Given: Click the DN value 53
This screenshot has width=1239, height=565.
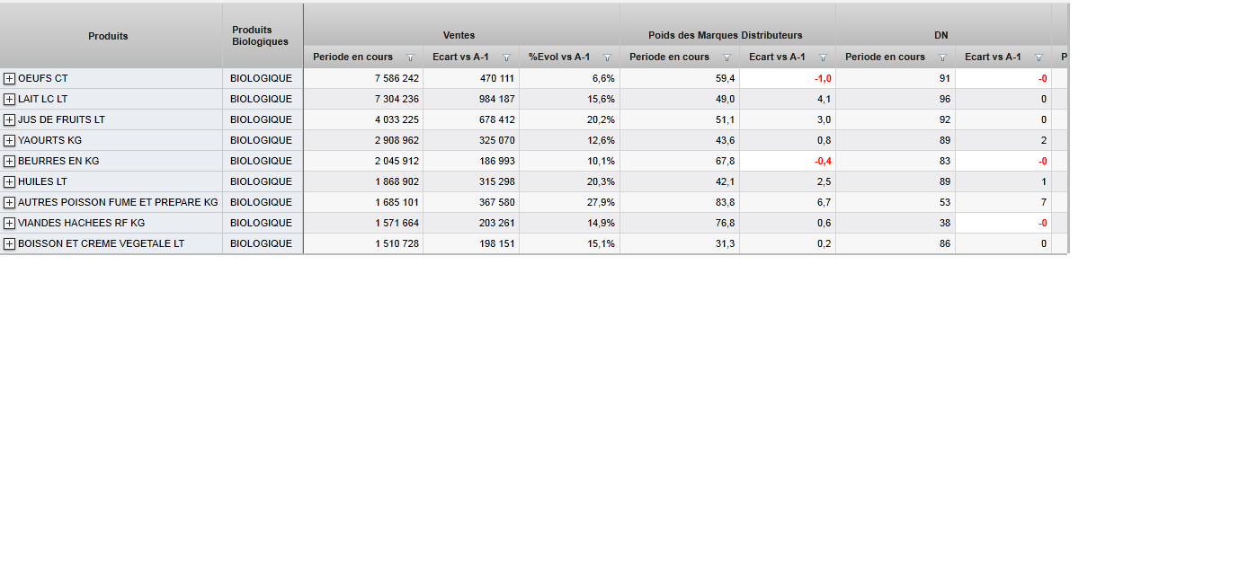Looking at the screenshot, I should [945, 203].
